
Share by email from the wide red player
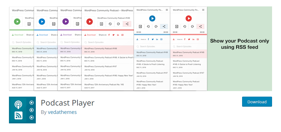coord(122,35)
